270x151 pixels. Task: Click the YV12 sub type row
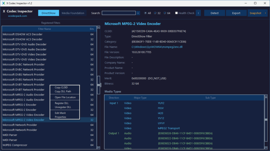[x=184, y=118]
